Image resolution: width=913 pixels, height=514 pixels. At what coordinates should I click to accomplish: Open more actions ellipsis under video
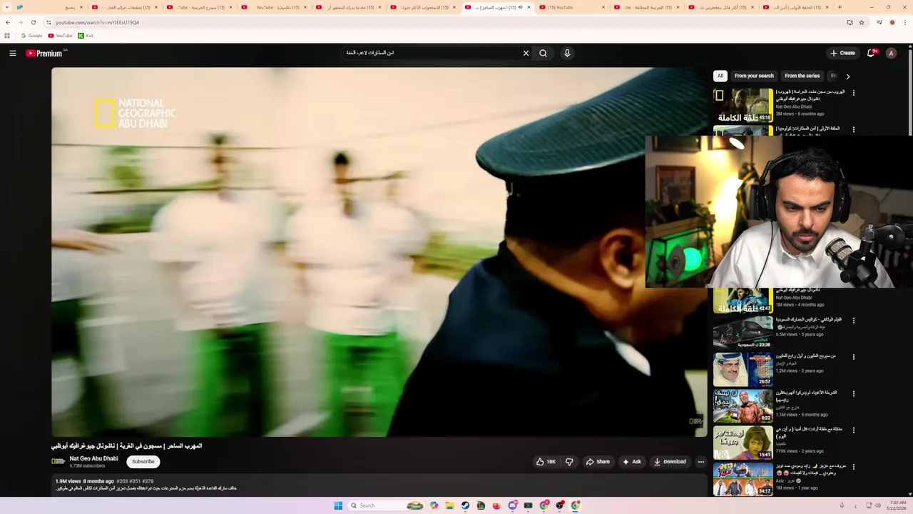[700, 462]
